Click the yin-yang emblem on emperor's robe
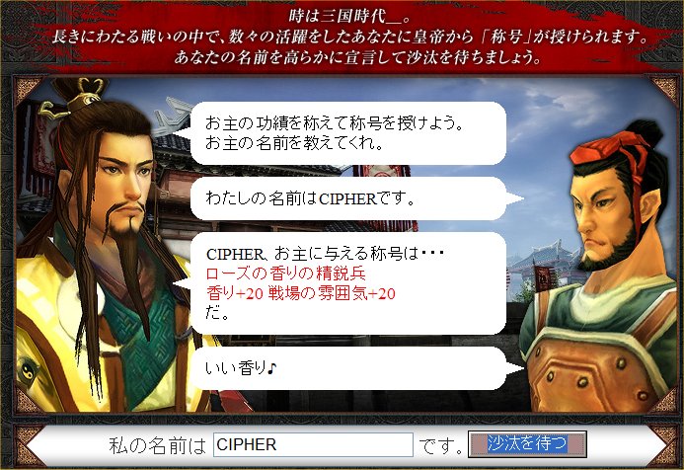The width and height of the screenshot is (684, 470). pyautogui.click(x=29, y=368)
